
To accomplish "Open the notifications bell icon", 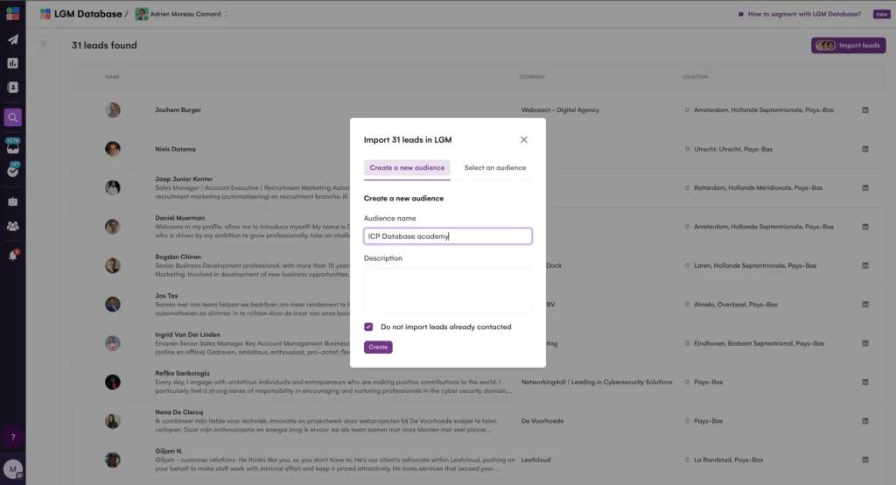I will click(x=12, y=256).
